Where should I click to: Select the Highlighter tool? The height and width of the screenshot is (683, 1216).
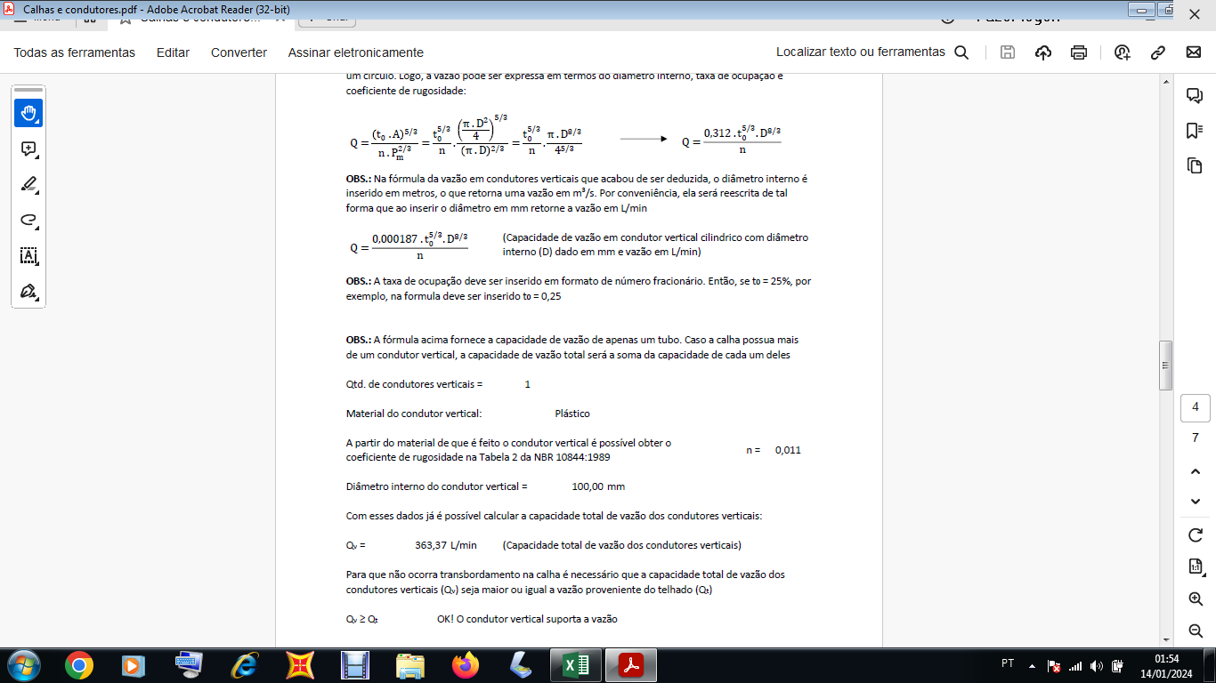click(28, 185)
